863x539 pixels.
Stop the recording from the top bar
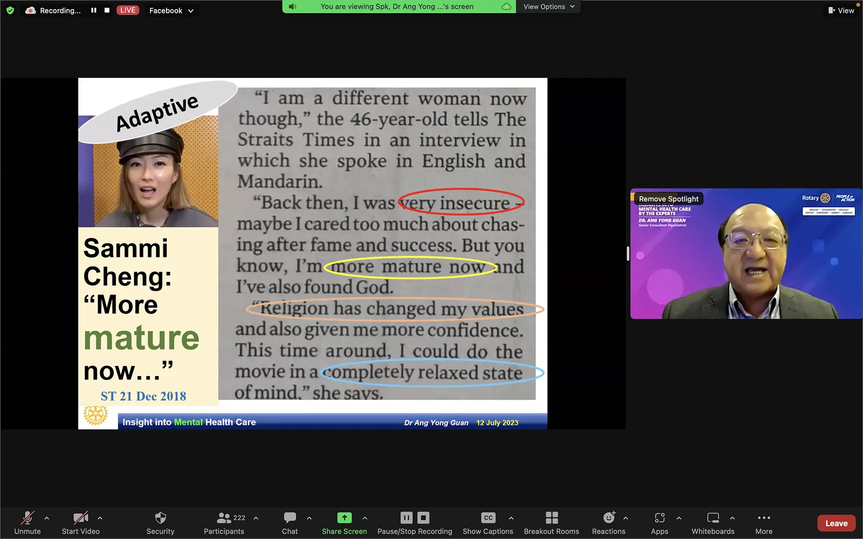(107, 10)
